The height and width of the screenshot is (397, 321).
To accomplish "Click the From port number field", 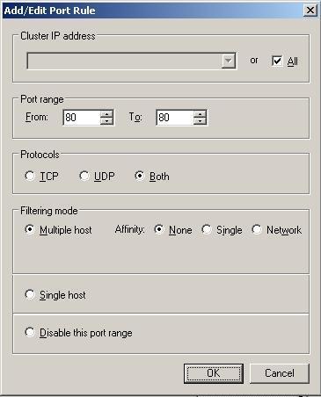I will click(x=82, y=118).
